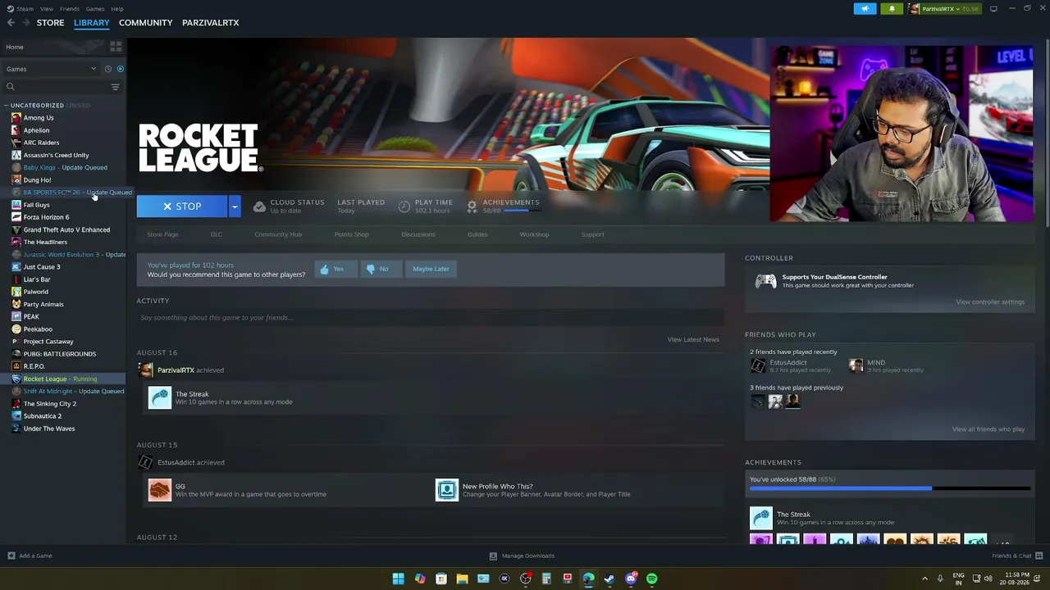The height and width of the screenshot is (590, 1050).
Task: Switch to Big Picture mode icon
Action: (x=993, y=9)
